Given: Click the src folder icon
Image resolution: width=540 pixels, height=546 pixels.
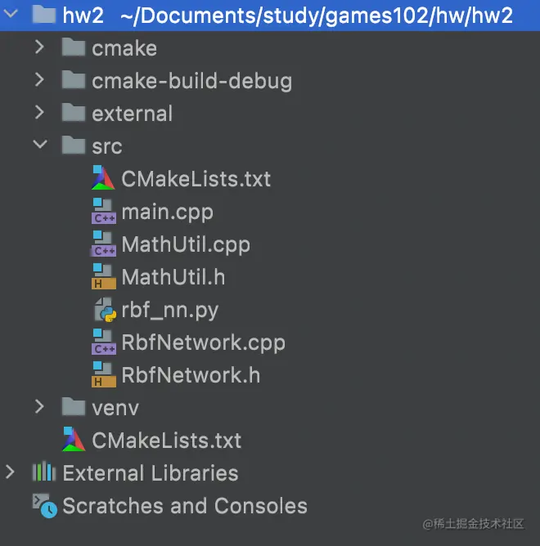Looking at the screenshot, I should [74, 145].
